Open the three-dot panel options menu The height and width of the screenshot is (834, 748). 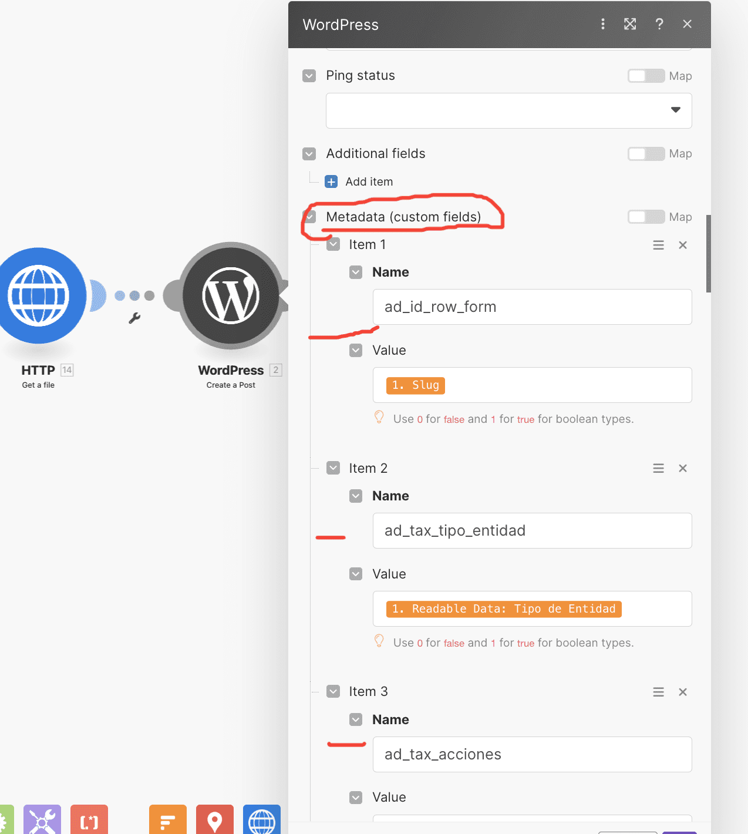click(602, 24)
